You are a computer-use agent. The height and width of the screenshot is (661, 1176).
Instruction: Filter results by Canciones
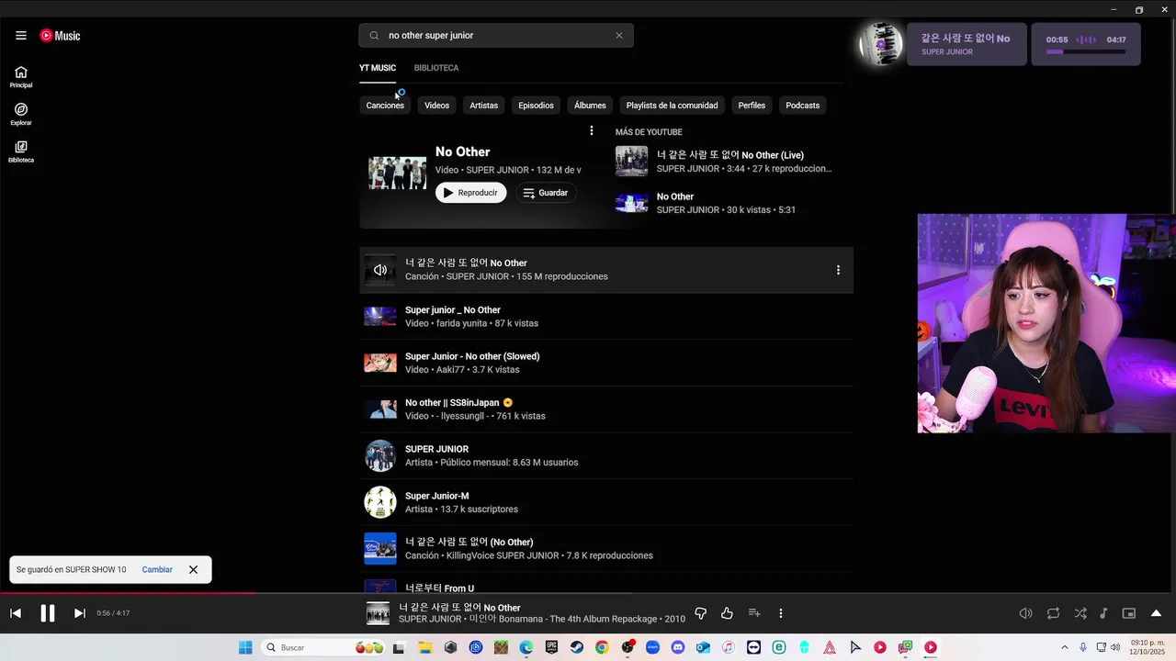[x=385, y=106]
